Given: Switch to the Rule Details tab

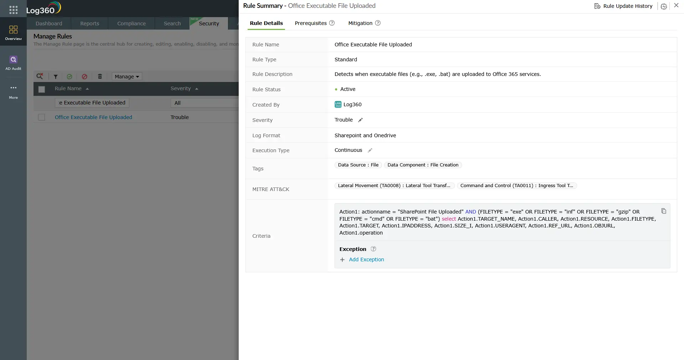Looking at the screenshot, I should point(266,23).
